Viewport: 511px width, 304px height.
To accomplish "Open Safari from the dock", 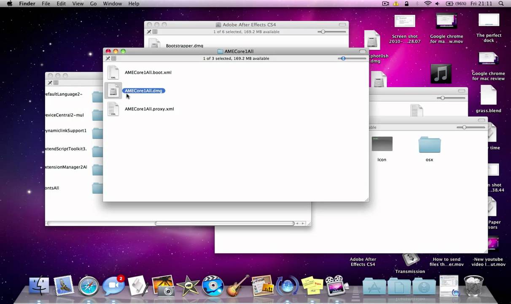I will (89, 286).
